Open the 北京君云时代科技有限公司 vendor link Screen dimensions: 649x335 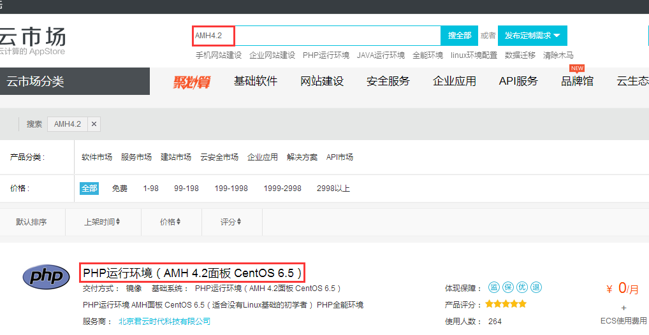coord(164,322)
